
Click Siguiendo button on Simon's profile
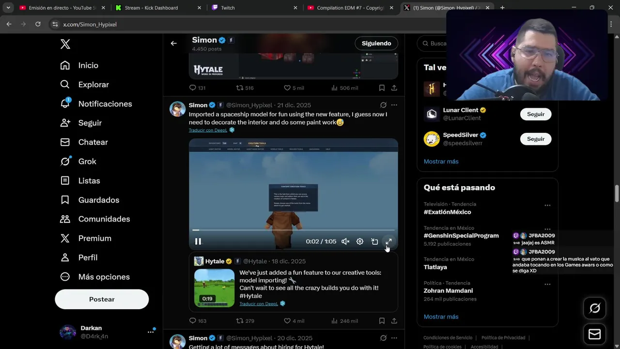pos(376,43)
